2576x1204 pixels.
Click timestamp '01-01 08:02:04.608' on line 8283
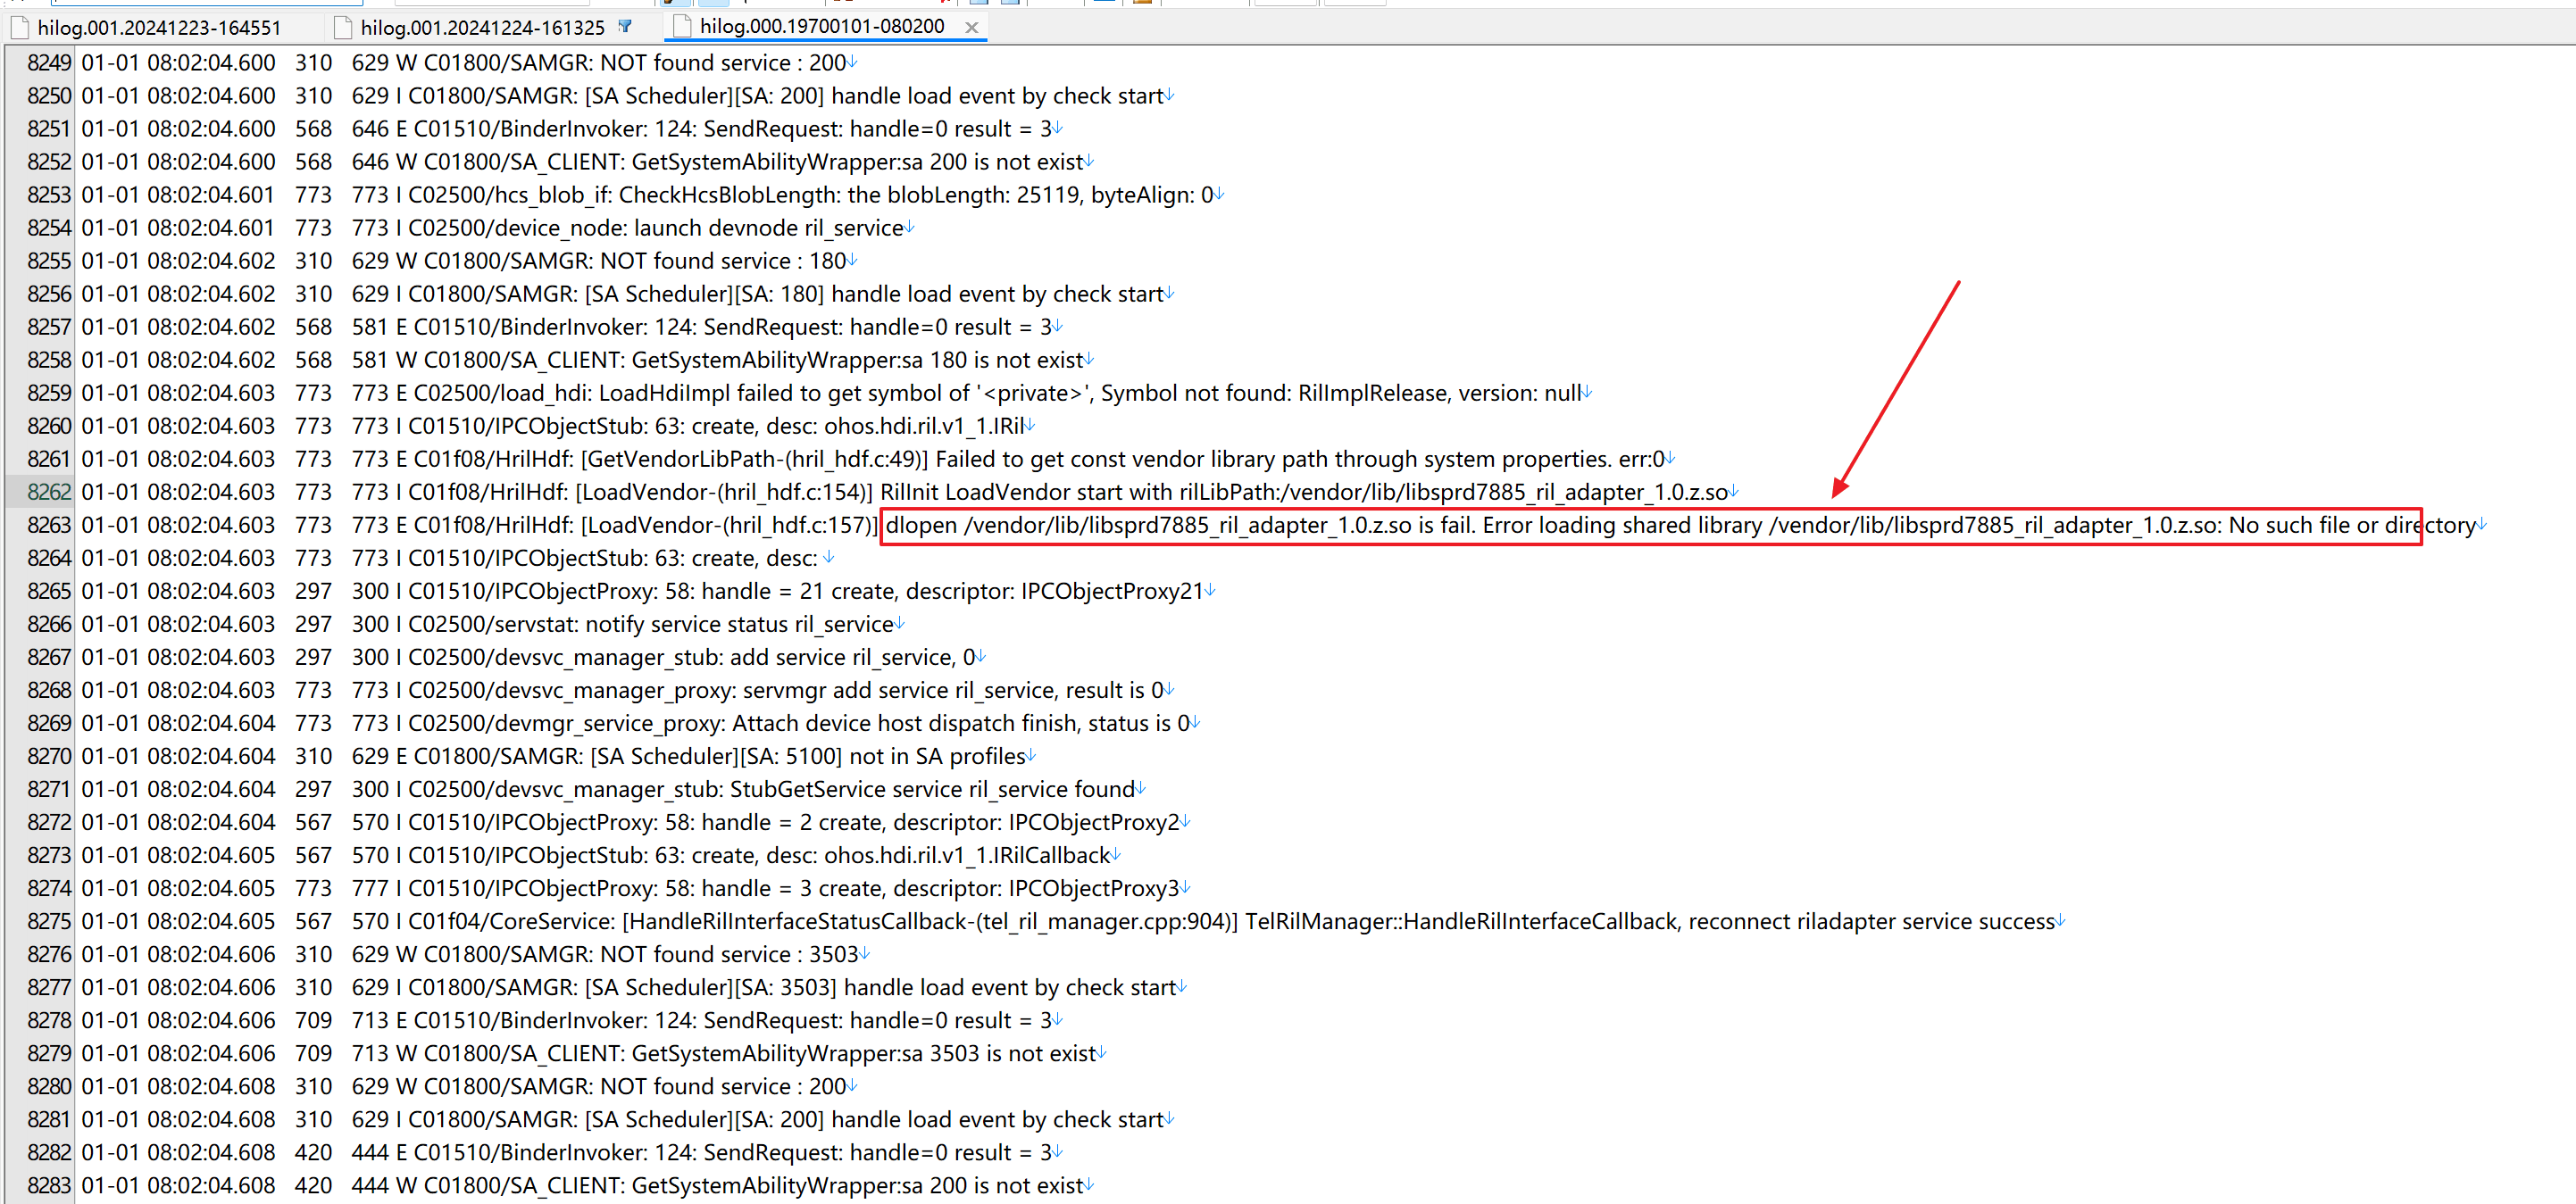coord(178,1185)
